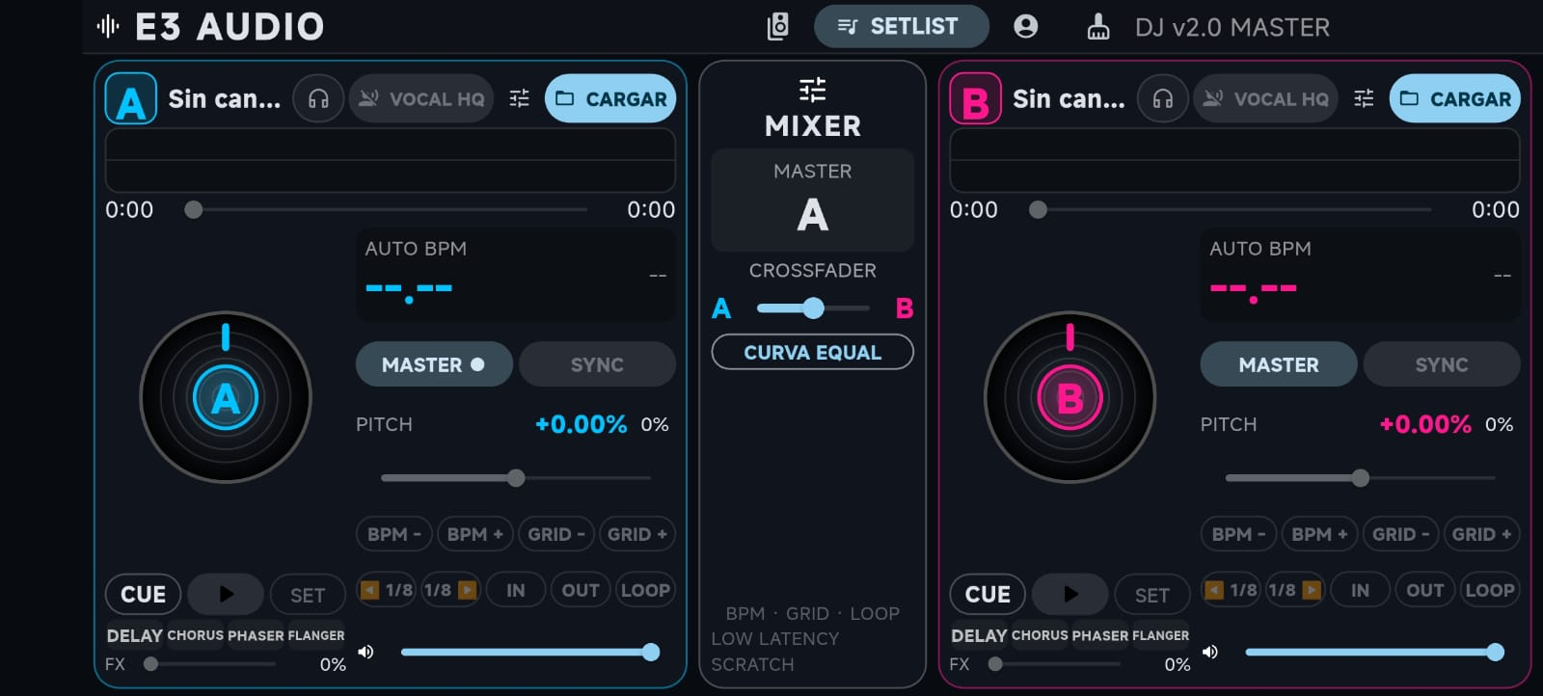The height and width of the screenshot is (696, 1543).
Task: Click the deck A letter badge
Action: [130, 99]
